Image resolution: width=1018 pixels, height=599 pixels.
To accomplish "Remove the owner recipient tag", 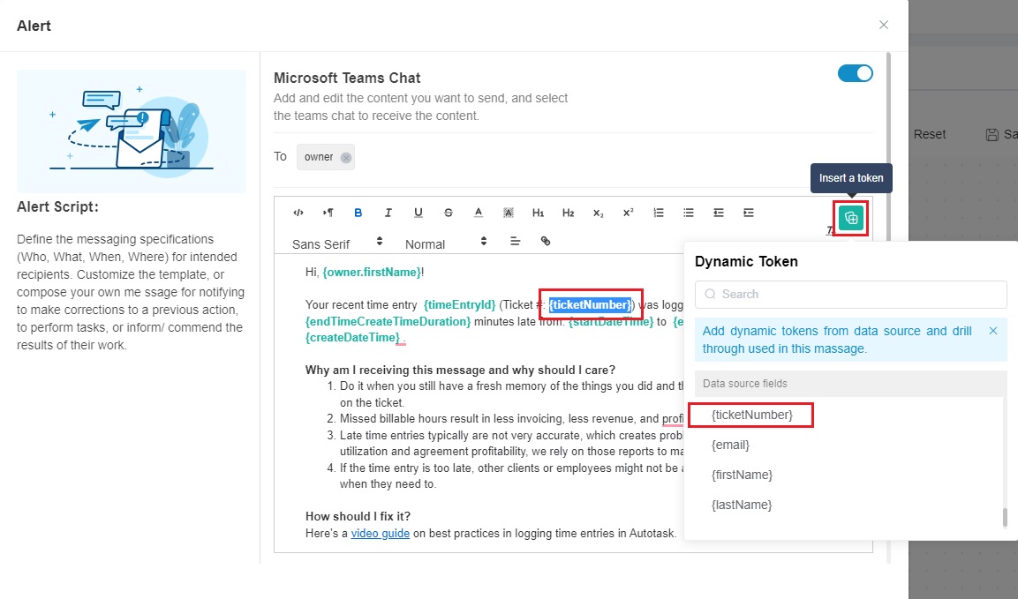I will click(346, 158).
